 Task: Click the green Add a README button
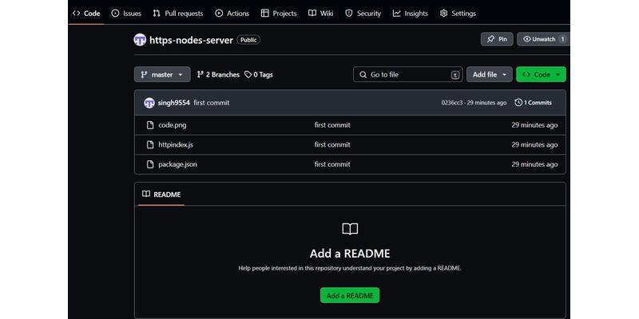tap(350, 296)
